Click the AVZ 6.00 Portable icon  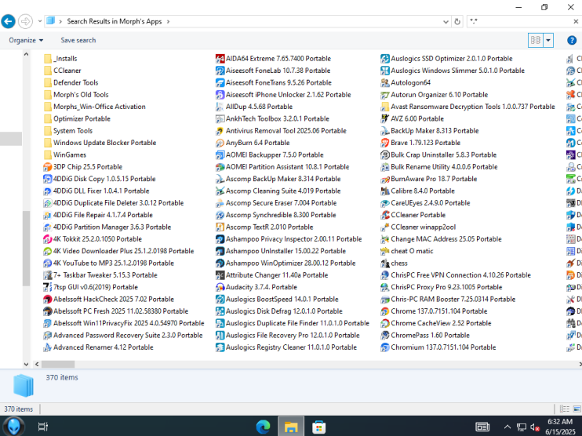tap(385, 118)
